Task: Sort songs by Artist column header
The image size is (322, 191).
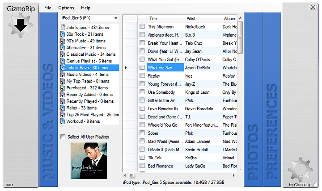Action: pos(202,18)
